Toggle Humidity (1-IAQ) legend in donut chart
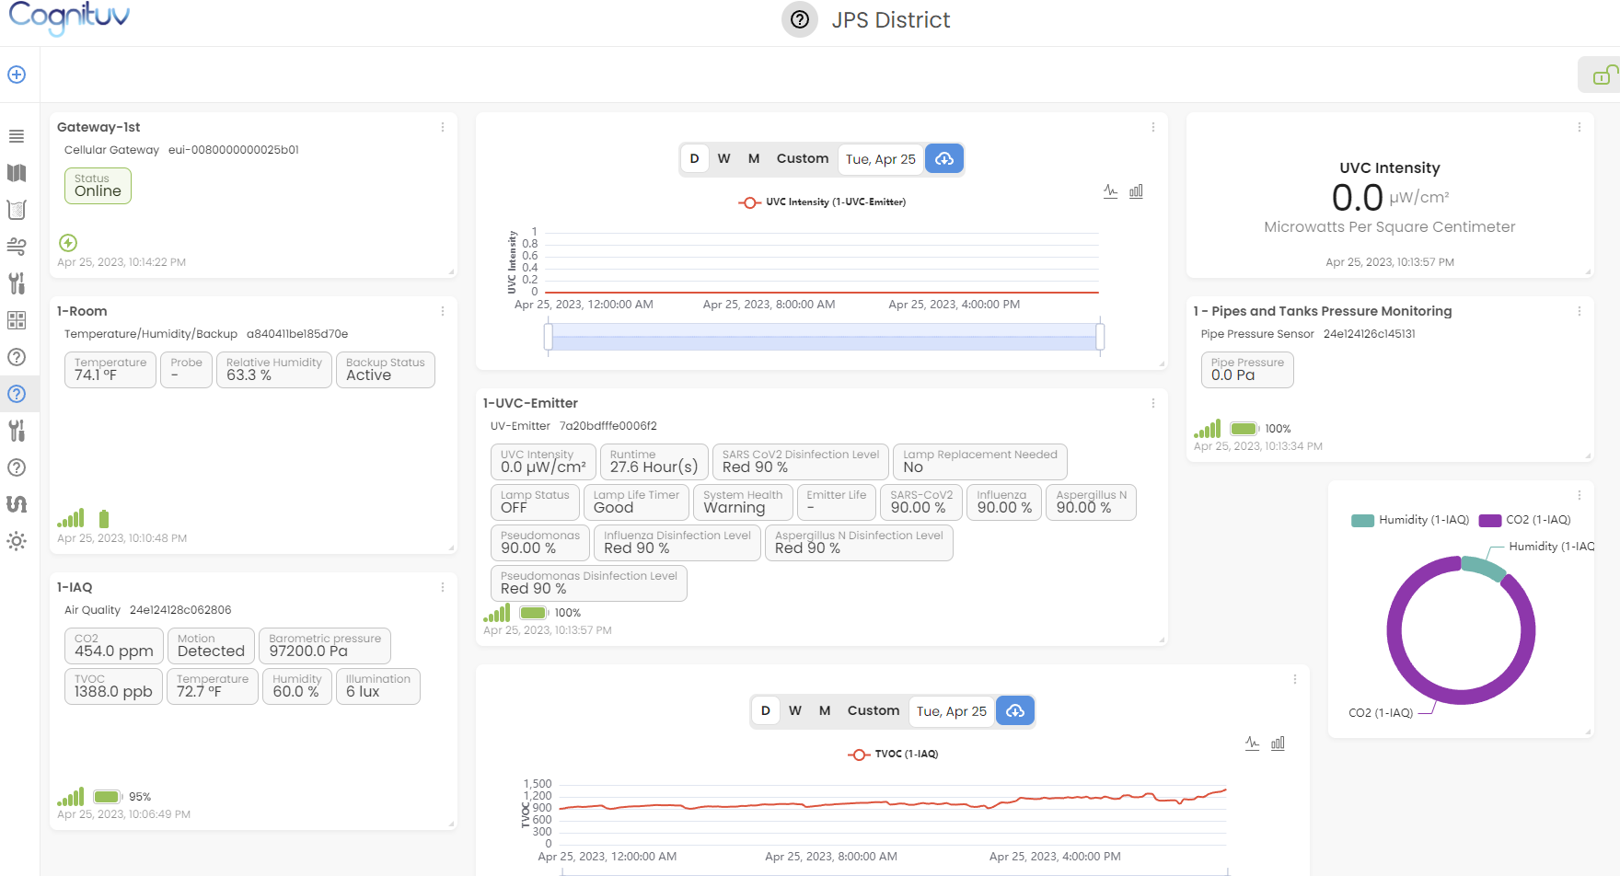This screenshot has width=1620, height=876. click(1410, 520)
